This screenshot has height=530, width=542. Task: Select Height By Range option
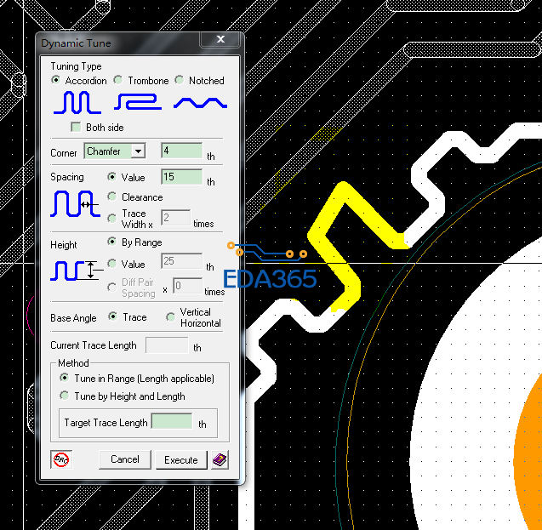(111, 242)
